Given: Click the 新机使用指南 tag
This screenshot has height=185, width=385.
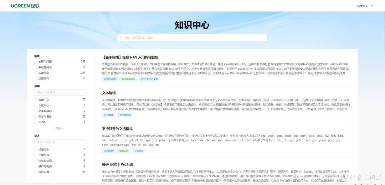Looking at the screenshot, I should click(x=128, y=79).
